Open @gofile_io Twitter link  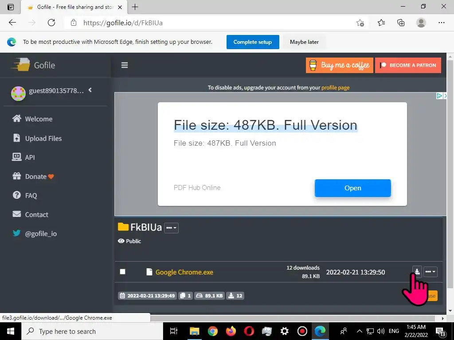coord(35,233)
